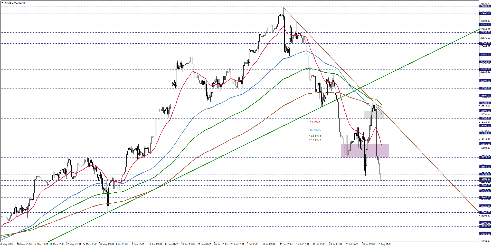Click the 19700.00 price level label
Image resolution: width=492 pixels, height=247 pixels.
485,103
